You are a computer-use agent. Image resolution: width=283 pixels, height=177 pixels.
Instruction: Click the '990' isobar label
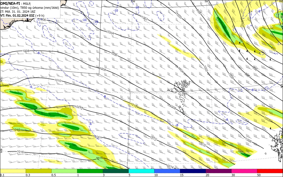274,49
